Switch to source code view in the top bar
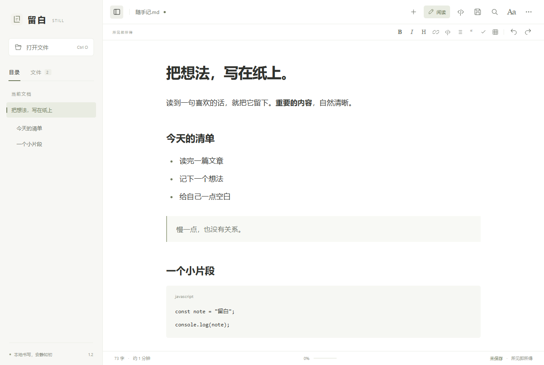Screen dimensions: 544x365 point(461,12)
